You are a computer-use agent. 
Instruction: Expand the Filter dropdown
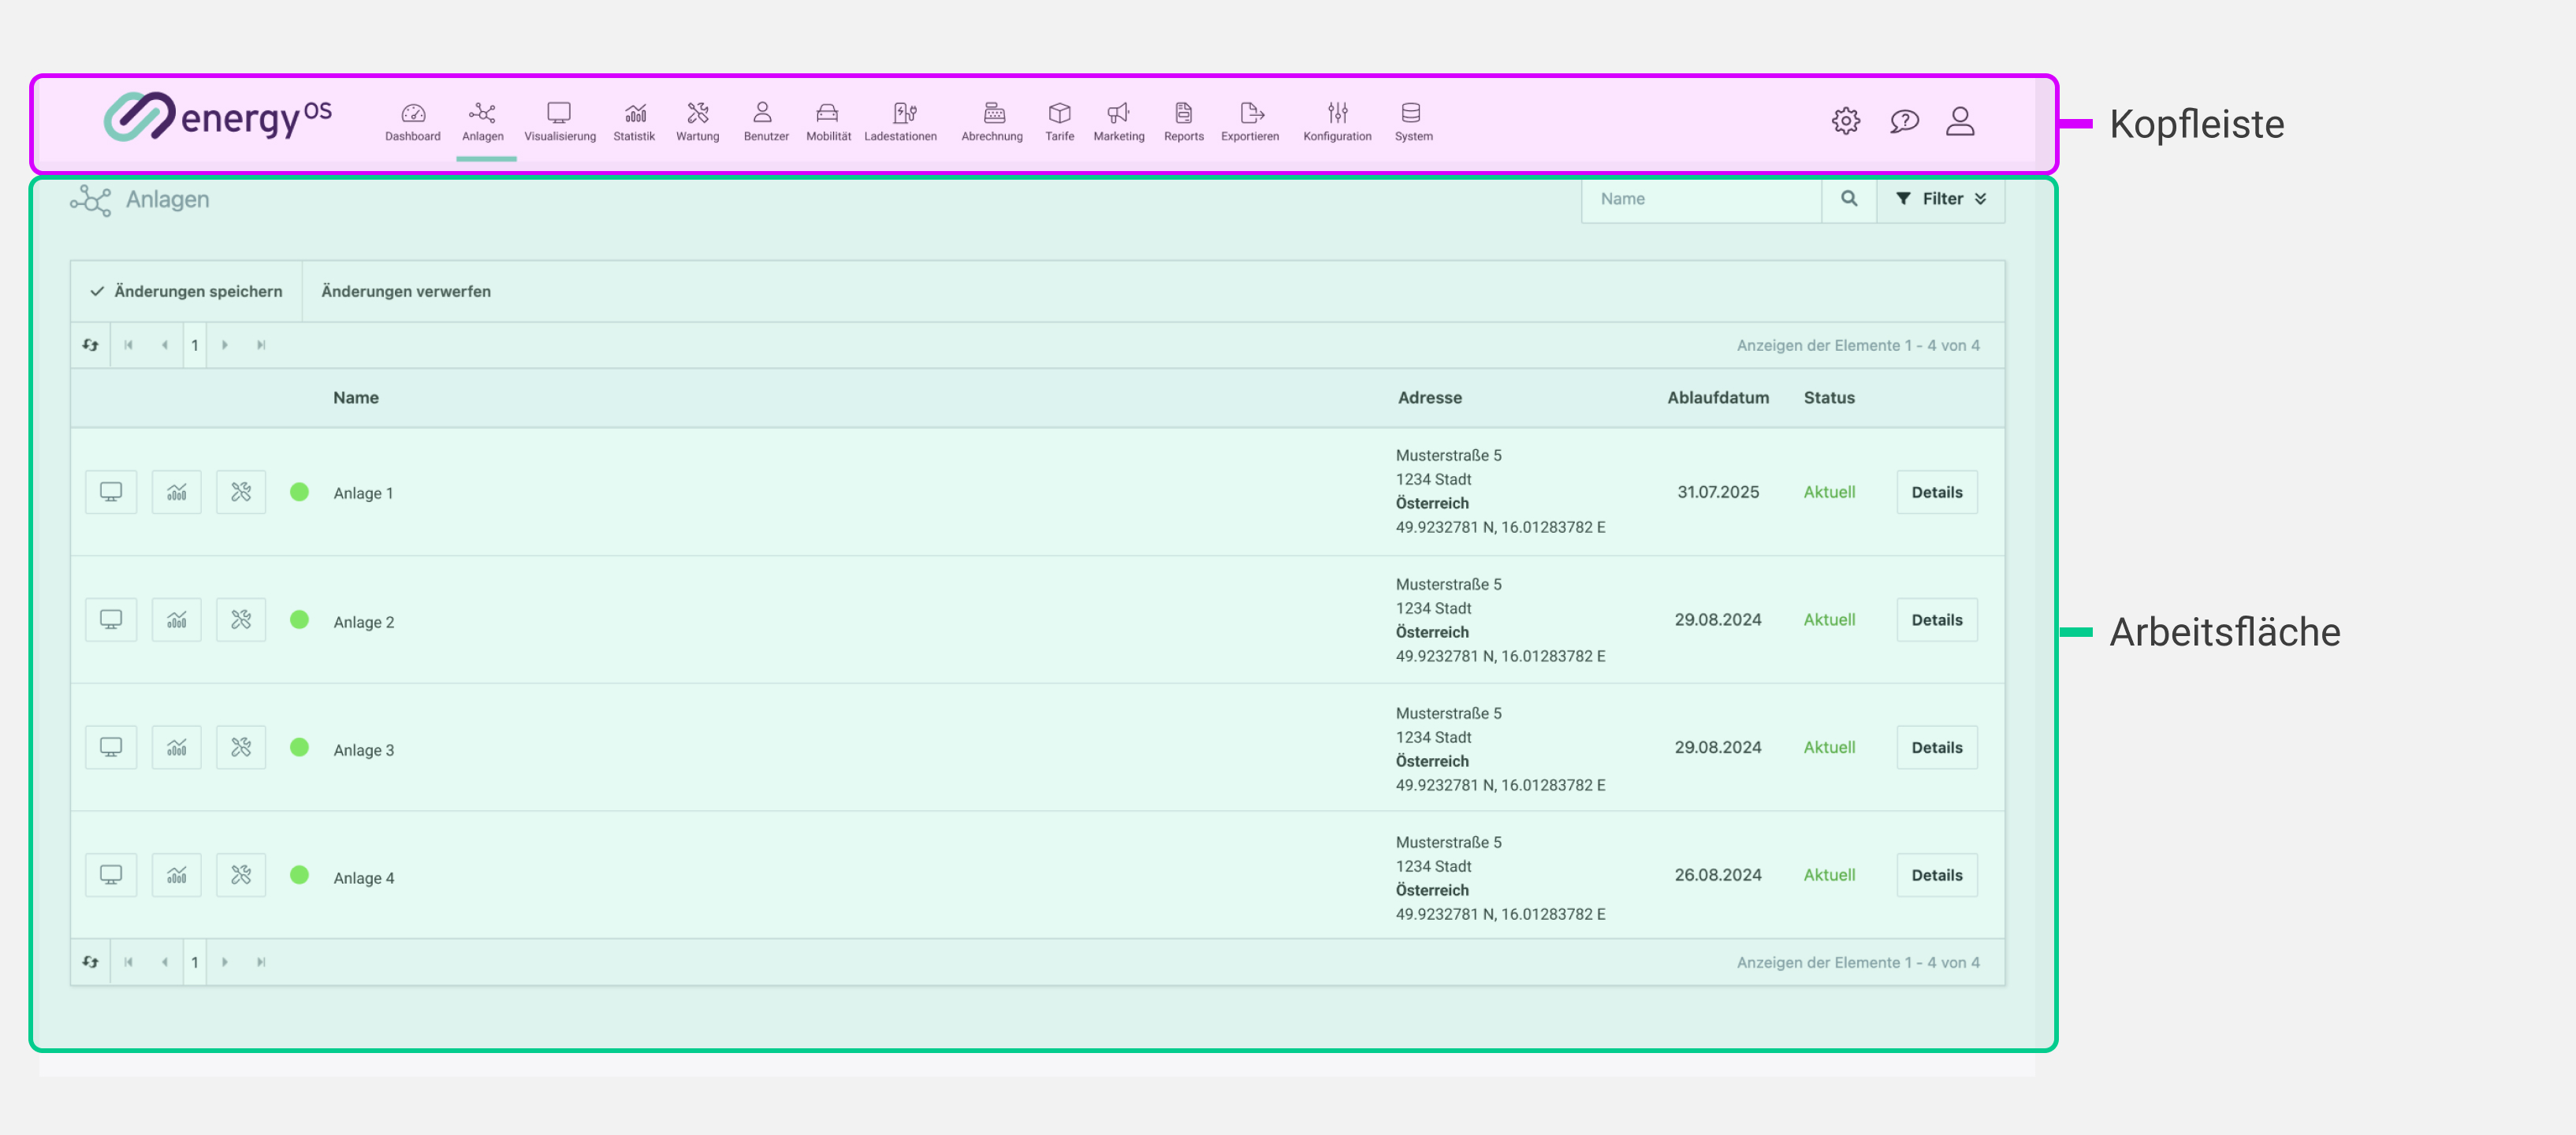point(1940,199)
